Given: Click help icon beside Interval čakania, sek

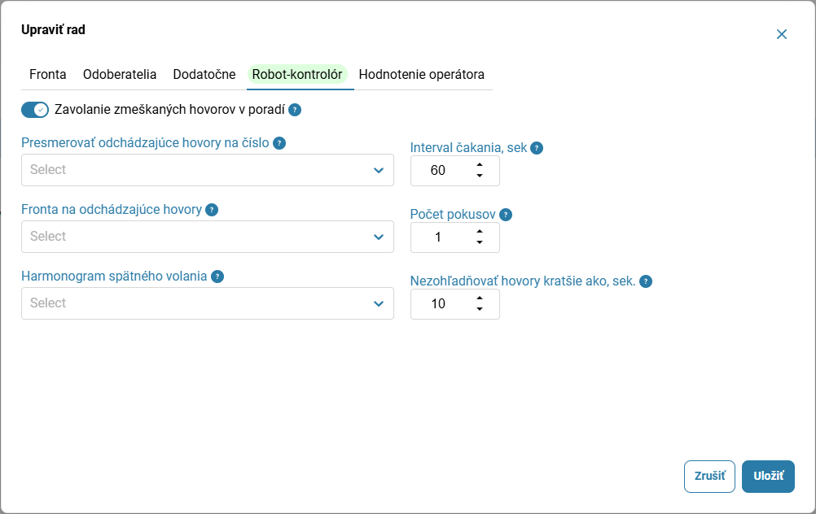Looking at the screenshot, I should tap(537, 148).
